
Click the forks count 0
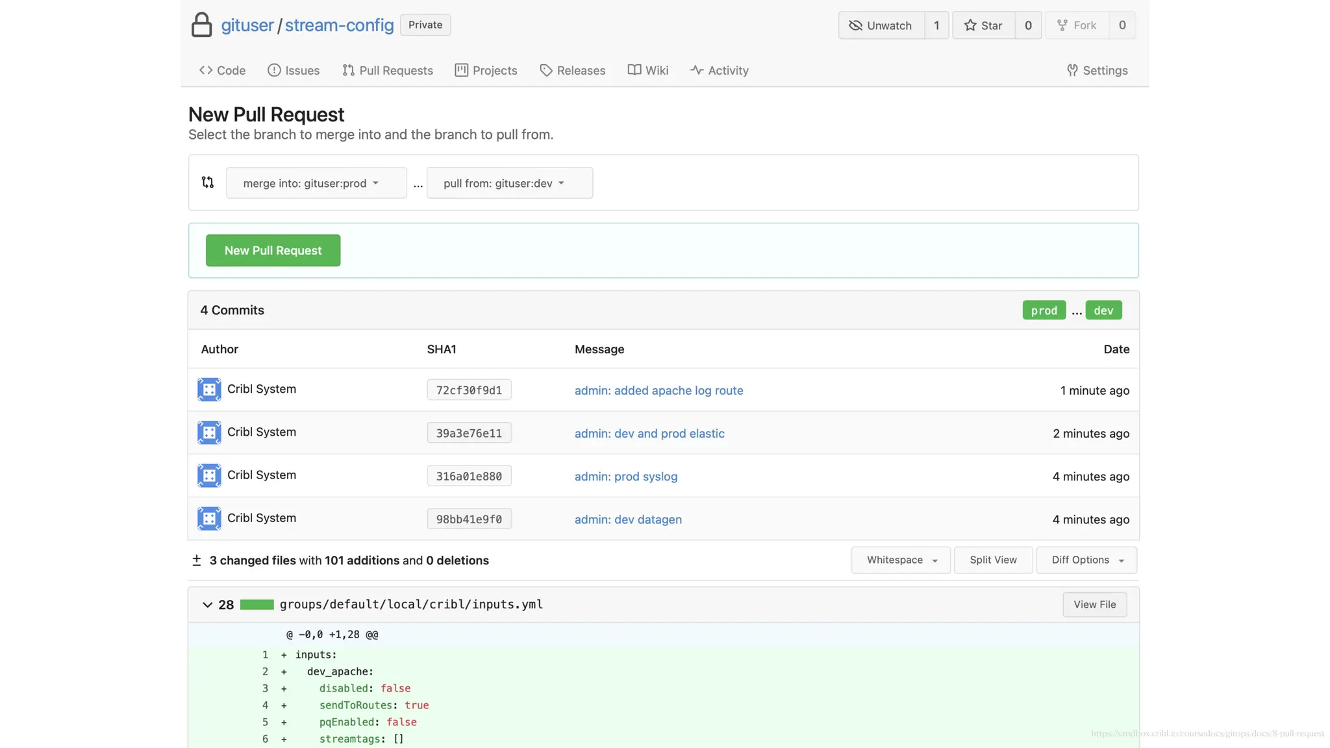(1122, 25)
